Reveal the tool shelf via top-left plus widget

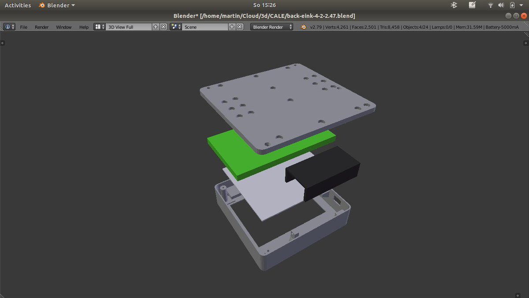2,43
